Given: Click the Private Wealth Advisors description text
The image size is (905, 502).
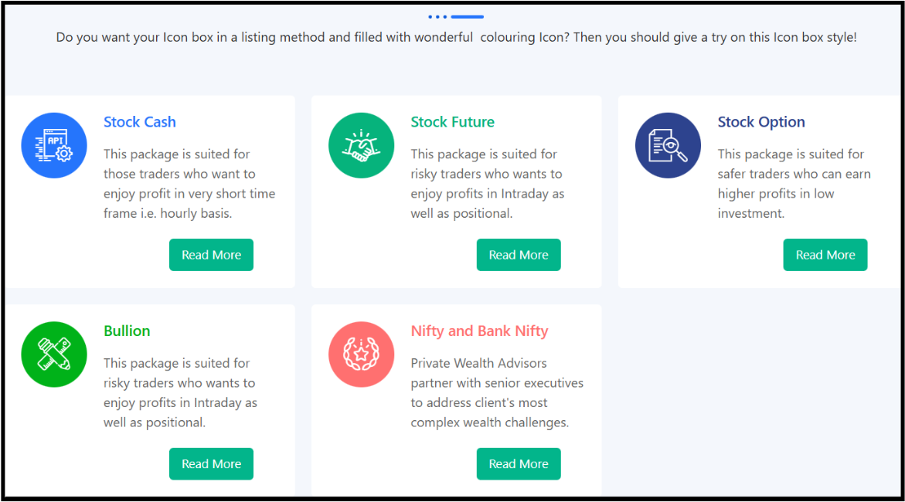Looking at the screenshot, I should (x=497, y=392).
